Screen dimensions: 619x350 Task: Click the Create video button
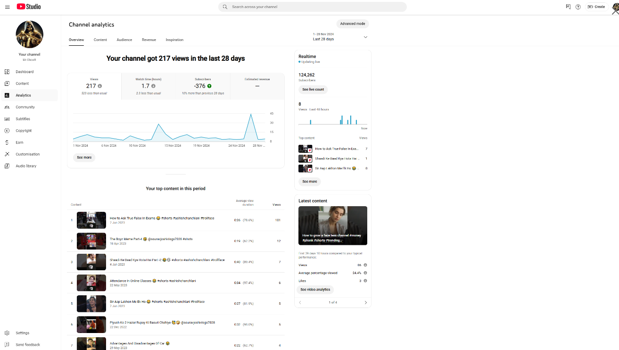coord(596,7)
